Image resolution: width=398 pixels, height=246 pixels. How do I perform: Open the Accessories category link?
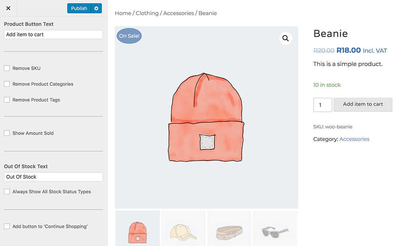[x=354, y=139]
